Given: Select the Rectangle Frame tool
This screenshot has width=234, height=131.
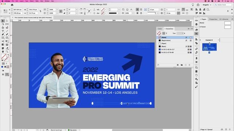Looking at the screenshot, I should pos(3,38).
